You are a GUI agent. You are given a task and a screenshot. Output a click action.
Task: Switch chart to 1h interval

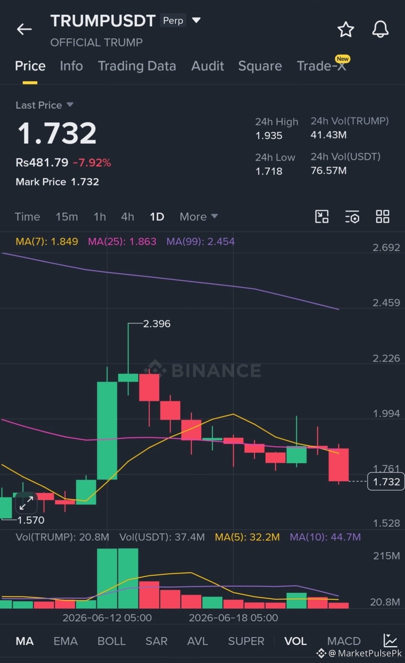click(100, 217)
